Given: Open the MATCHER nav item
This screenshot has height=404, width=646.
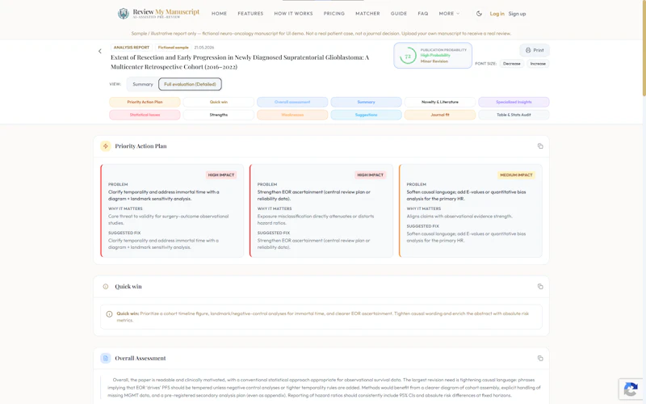Looking at the screenshot, I should [367, 14].
